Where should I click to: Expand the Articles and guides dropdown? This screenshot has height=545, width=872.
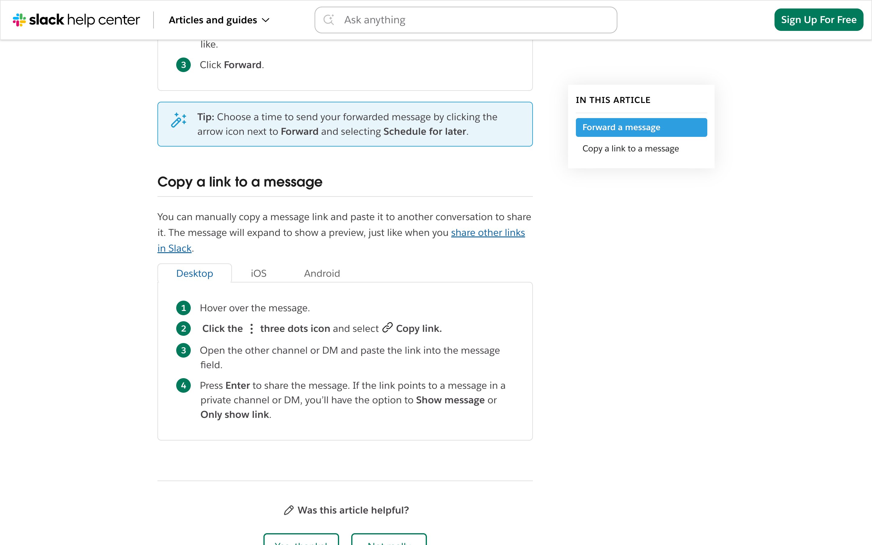pos(219,20)
